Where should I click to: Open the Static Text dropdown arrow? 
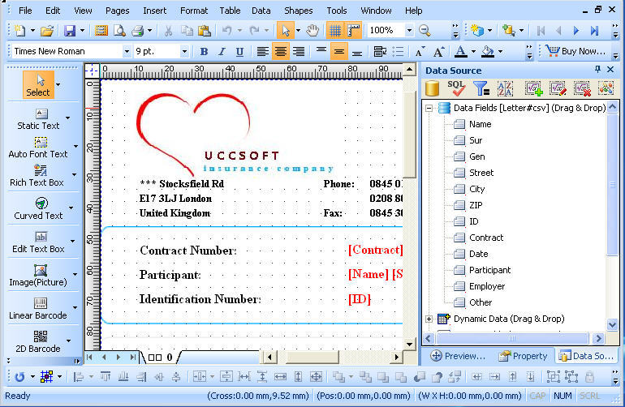(x=67, y=118)
